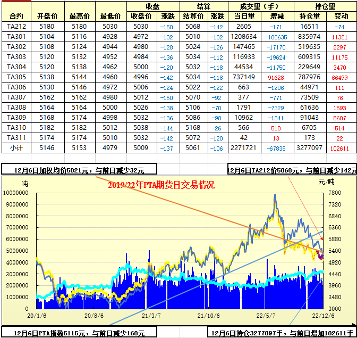Select the TA305 contract row label
The image size is (357, 338).
coord(16,77)
